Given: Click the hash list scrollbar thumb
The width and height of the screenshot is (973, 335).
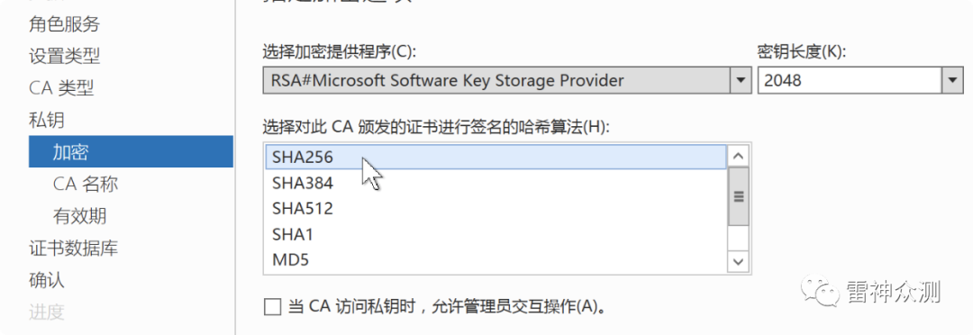Looking at the screenshot, I should pyautogui.click(x=738, y=196).
